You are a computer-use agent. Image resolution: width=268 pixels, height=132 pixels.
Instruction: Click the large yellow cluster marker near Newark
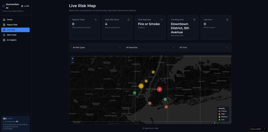click(141, 86)
